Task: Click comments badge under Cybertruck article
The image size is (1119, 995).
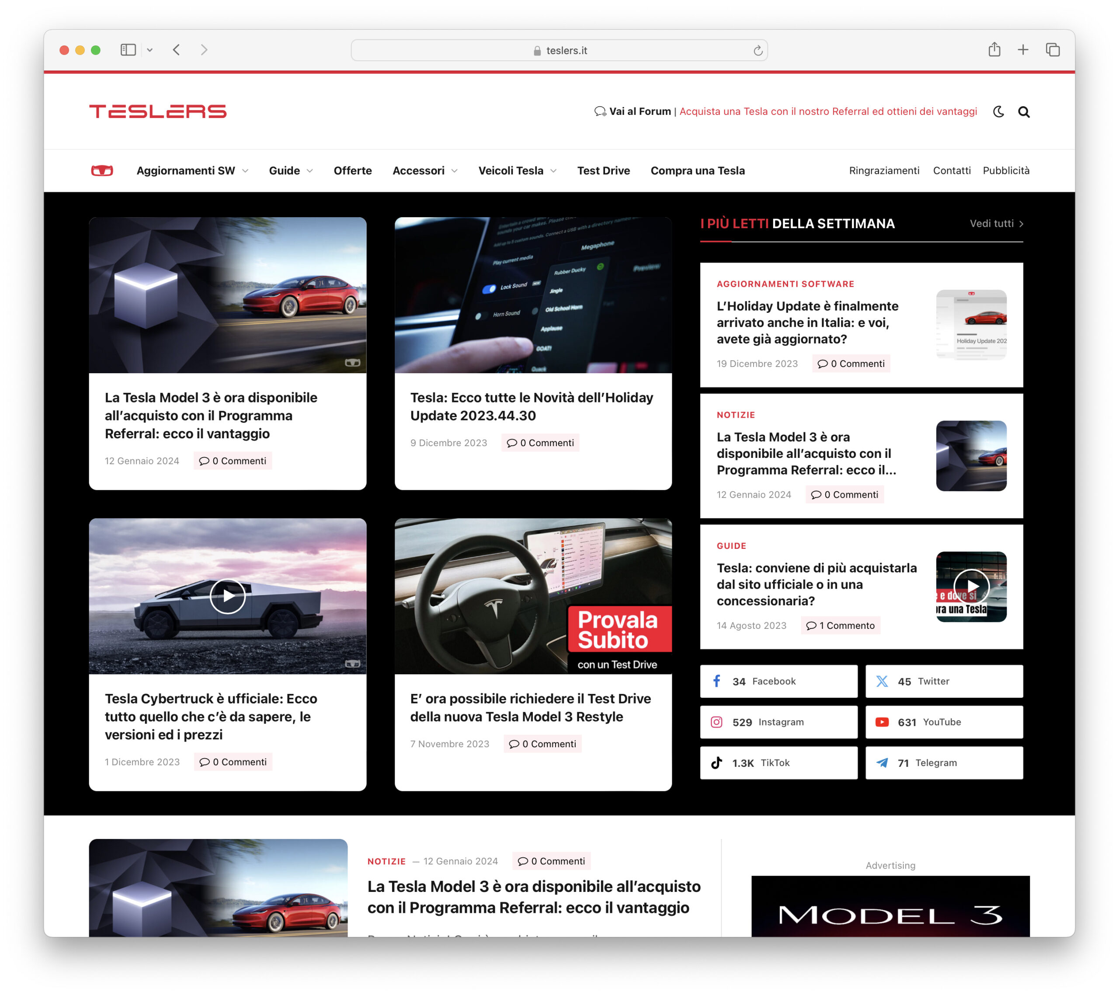Action: coord(233,762)
